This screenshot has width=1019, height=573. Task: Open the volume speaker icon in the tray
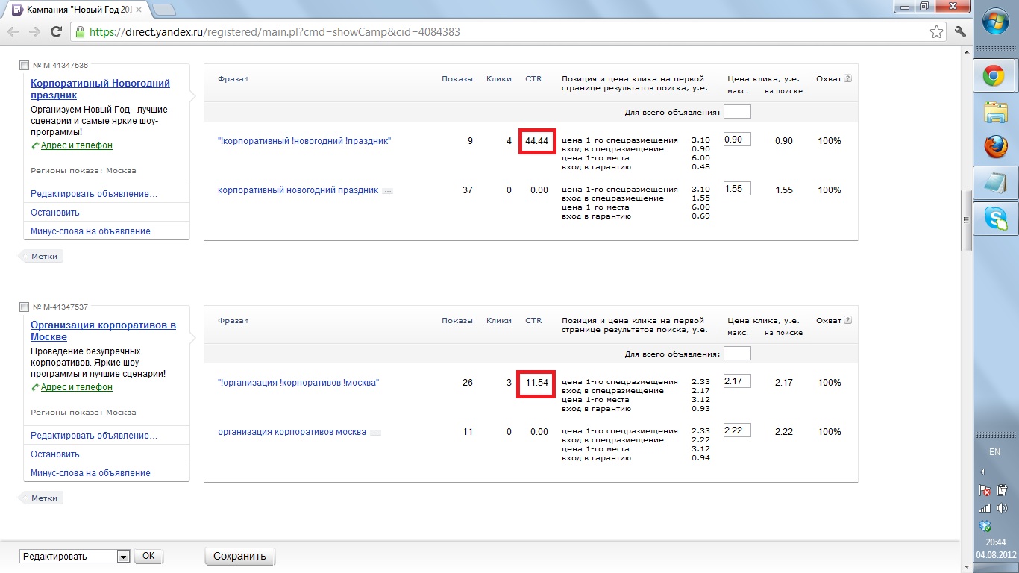[x=1002, y=508]
